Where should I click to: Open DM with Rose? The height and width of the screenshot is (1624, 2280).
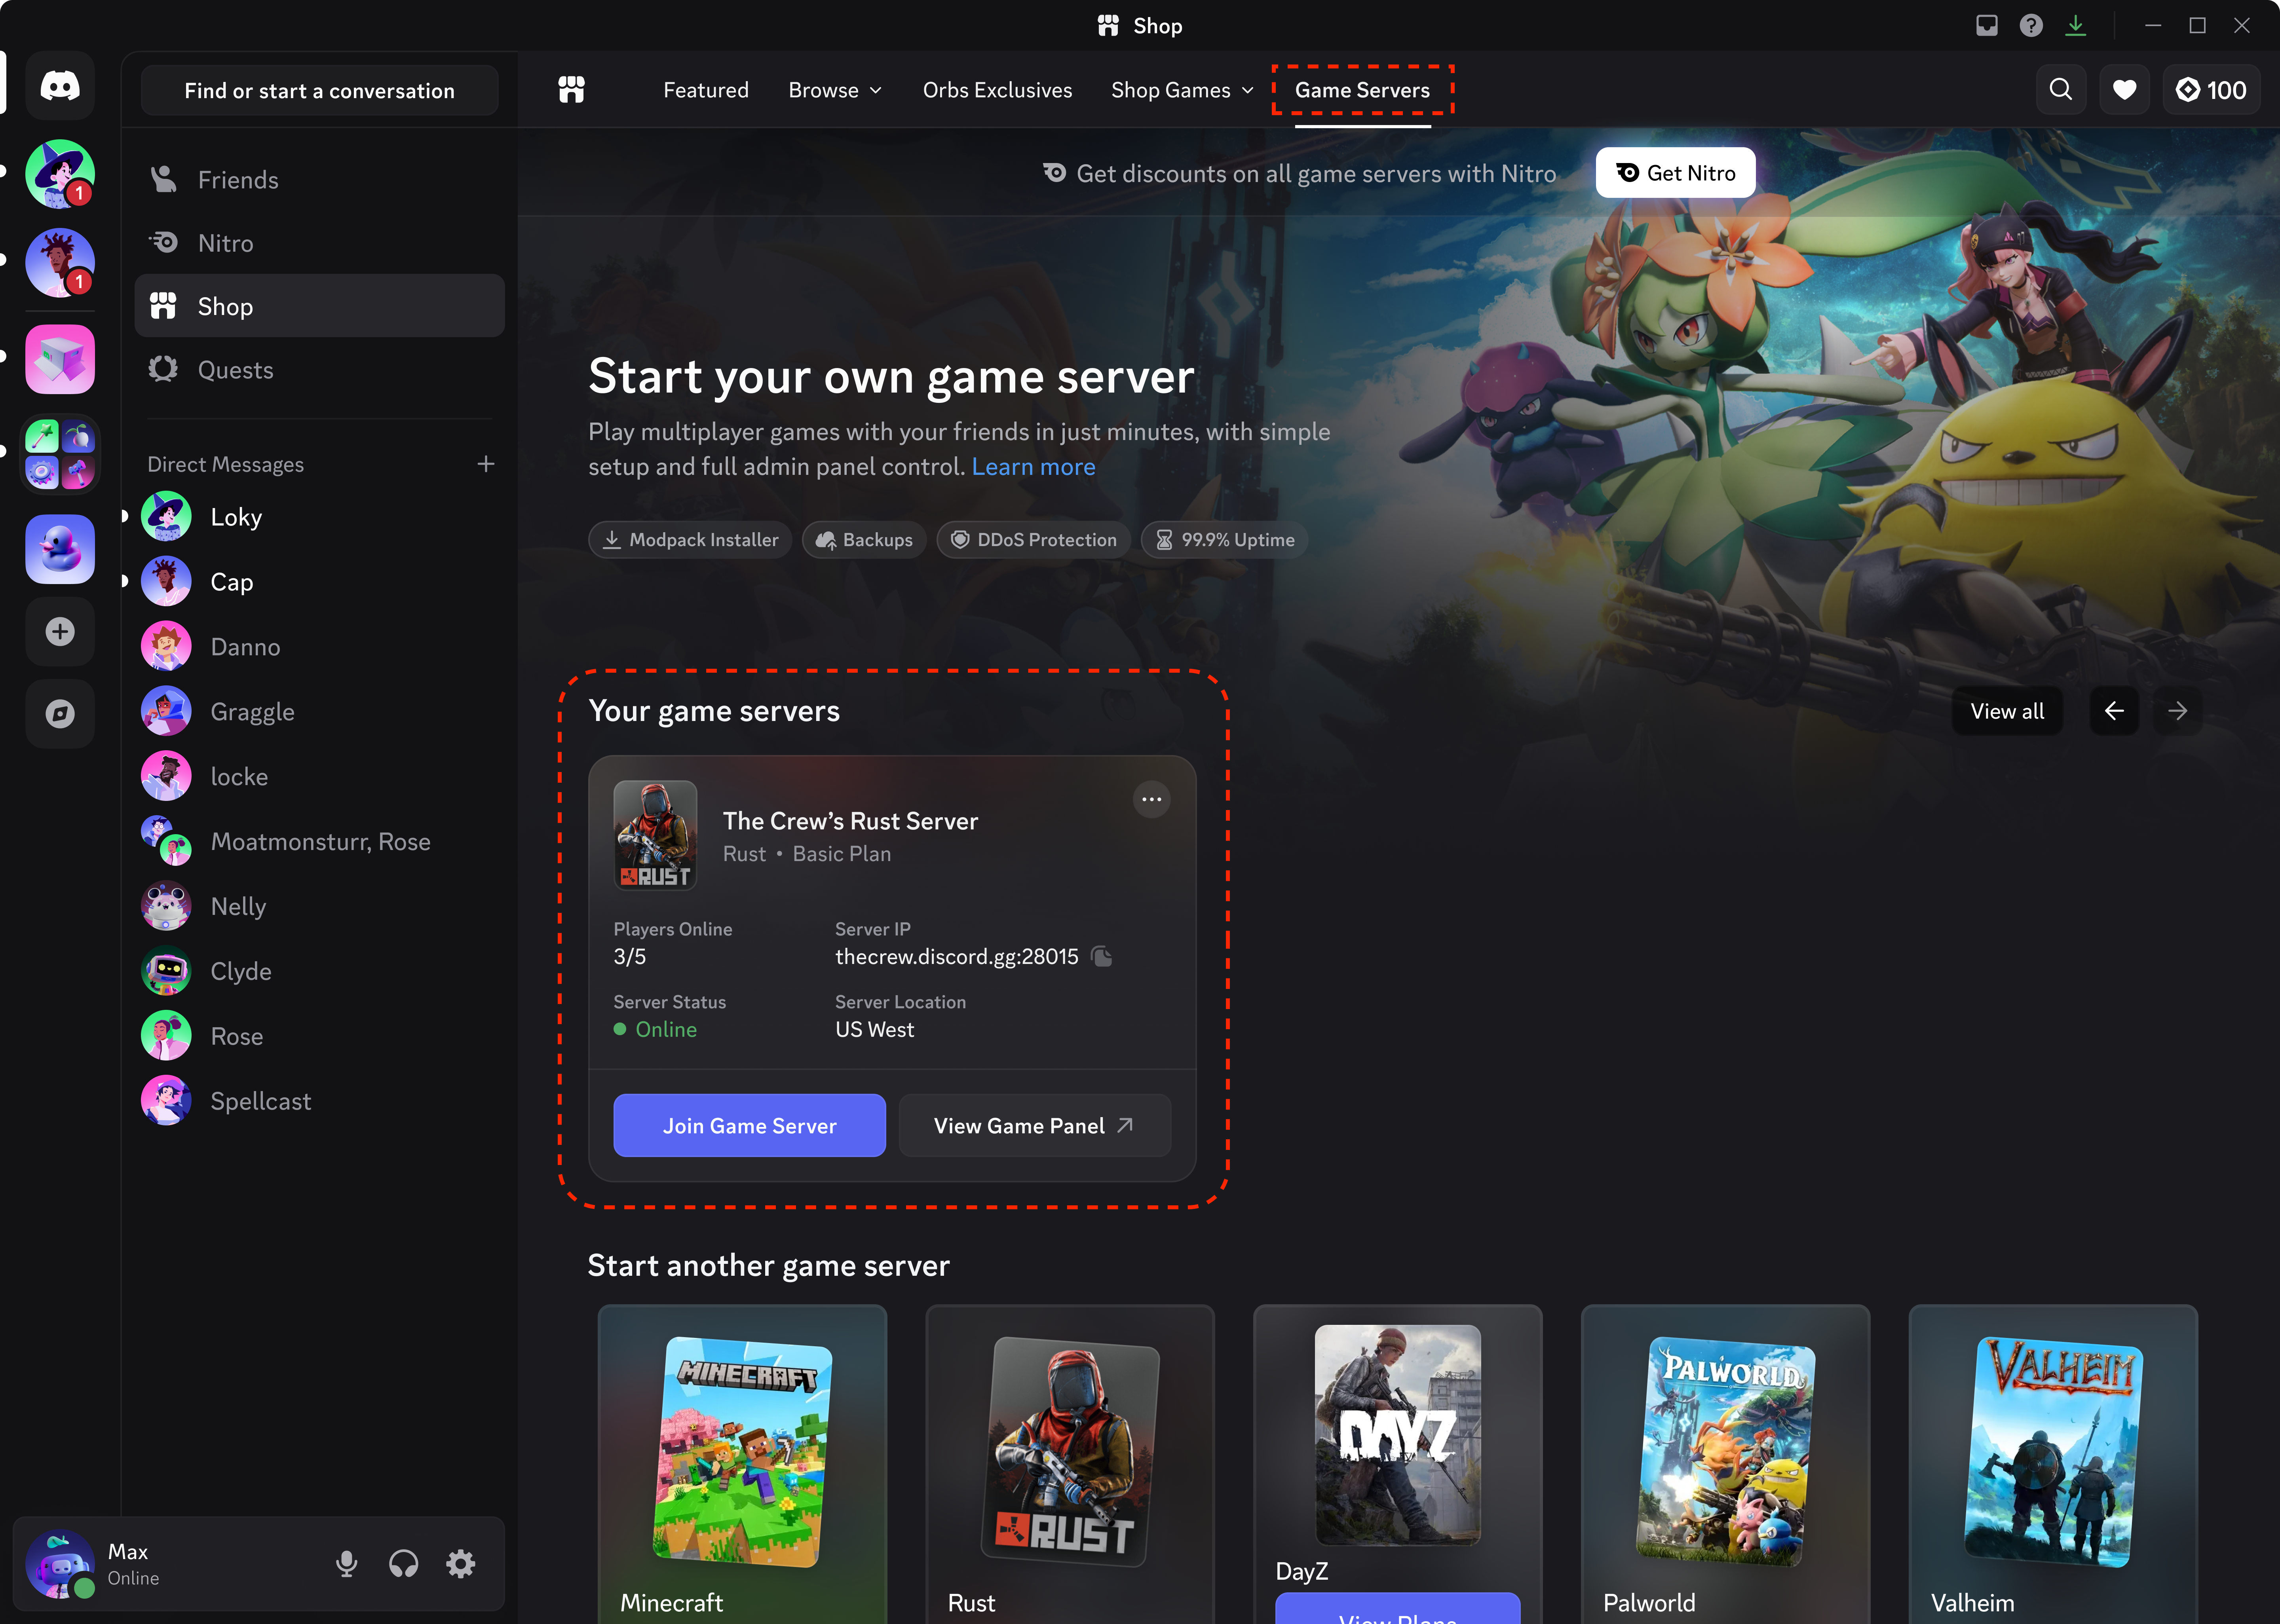(x=319, y=1036)
